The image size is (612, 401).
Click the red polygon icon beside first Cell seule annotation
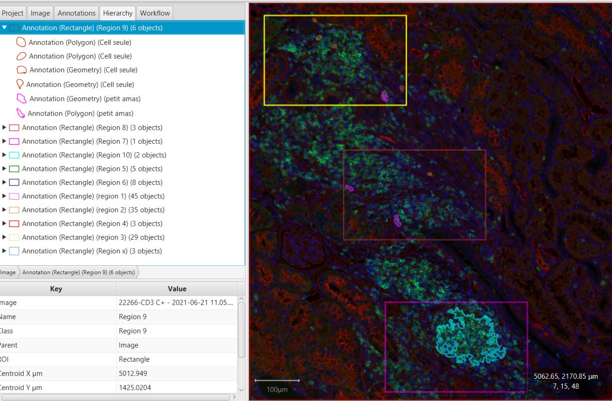tap(21, 42)
